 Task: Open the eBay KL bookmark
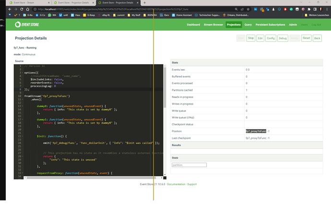tap(104, 15)
